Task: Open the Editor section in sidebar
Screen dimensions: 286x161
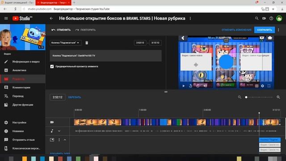Action: (23, 79)
